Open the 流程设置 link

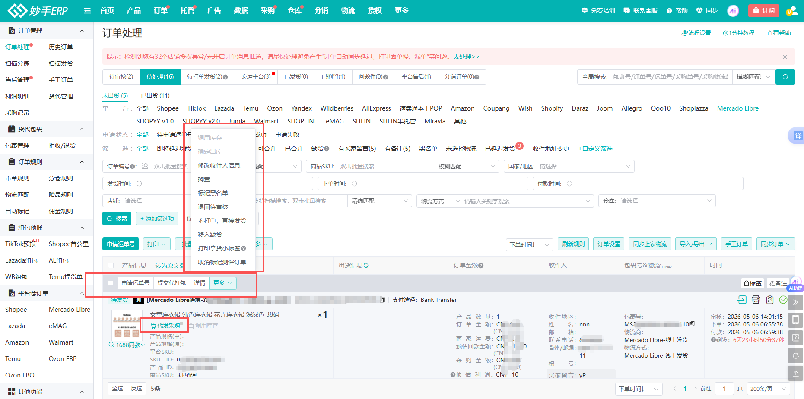[696, 33]
